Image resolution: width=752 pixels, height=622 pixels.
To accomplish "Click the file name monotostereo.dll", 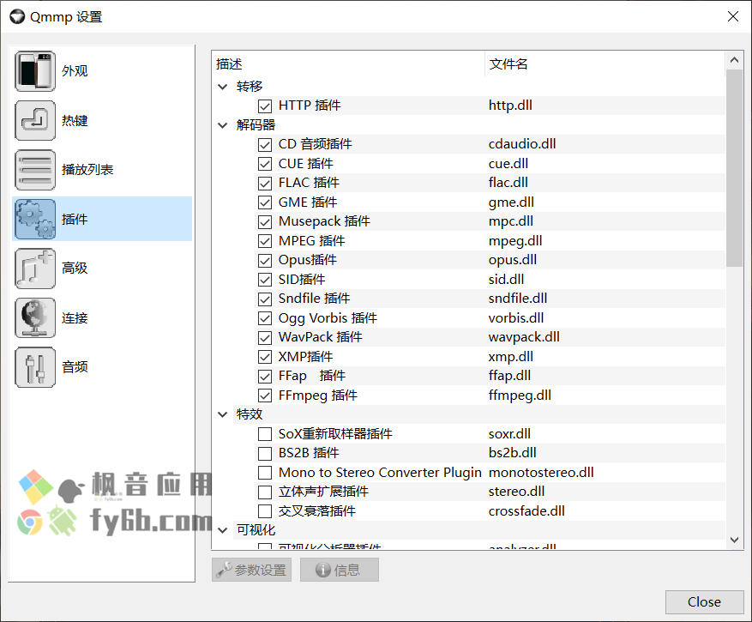I will (x=541, y=473).
